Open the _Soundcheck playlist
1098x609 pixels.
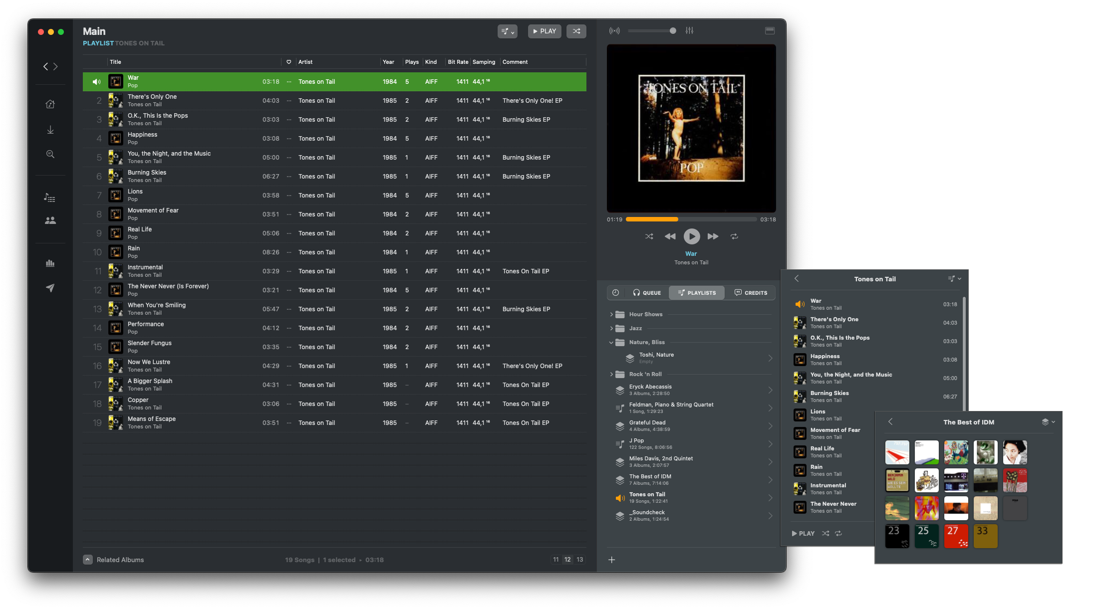click(691, 516)
